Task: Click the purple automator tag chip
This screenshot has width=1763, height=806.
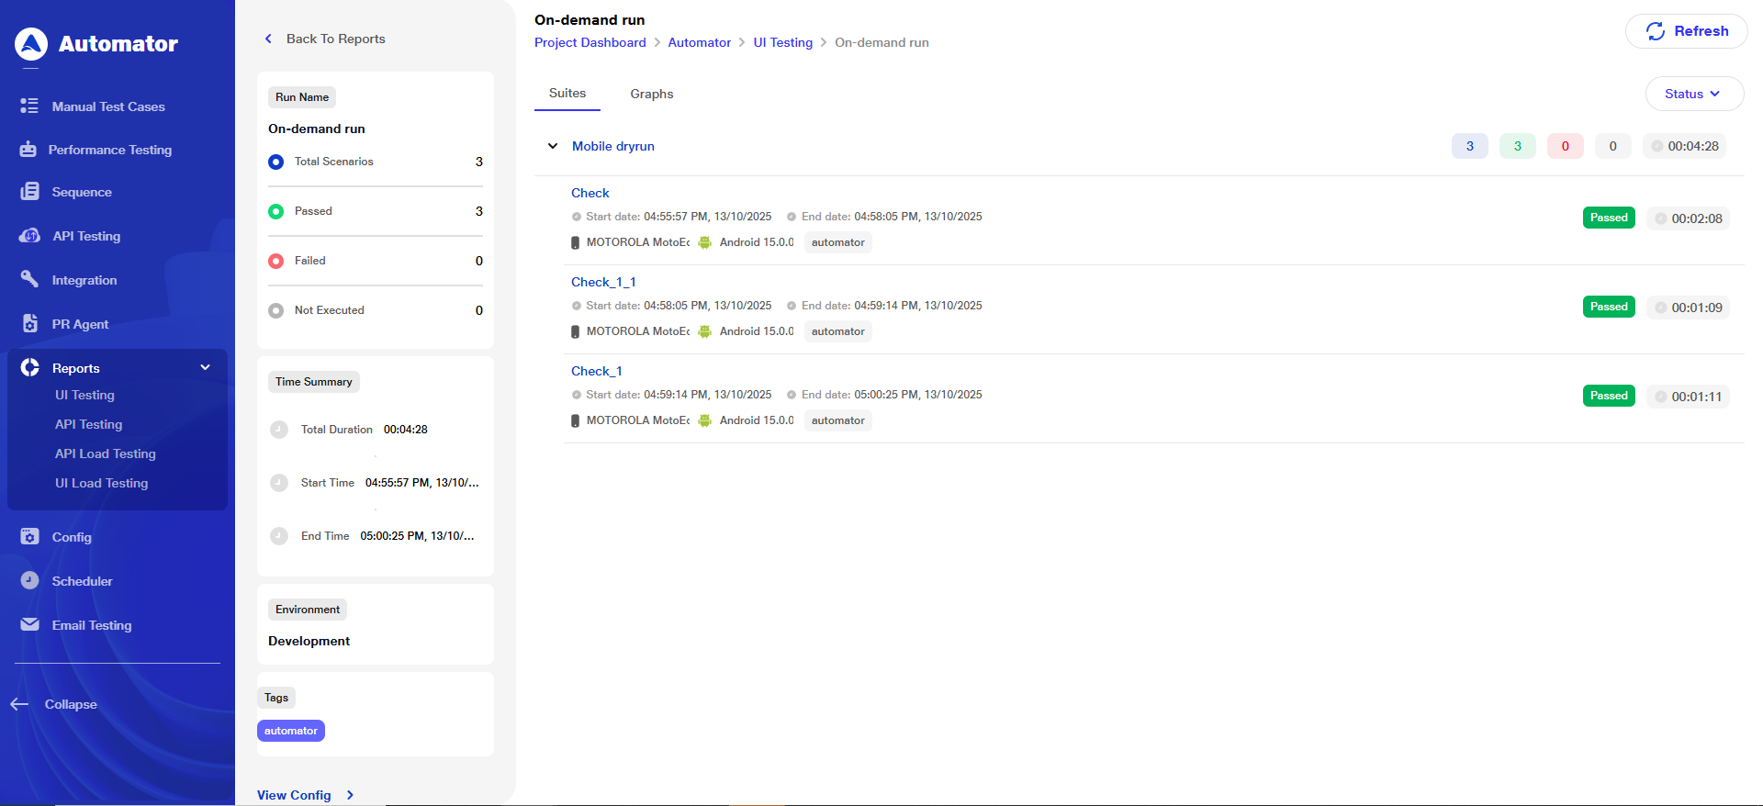Action: (291, 731)
